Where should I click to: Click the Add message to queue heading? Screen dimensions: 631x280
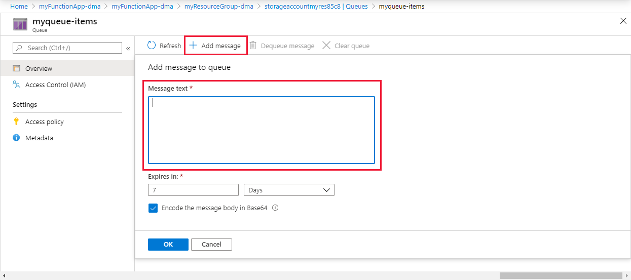tap(189, 67)
